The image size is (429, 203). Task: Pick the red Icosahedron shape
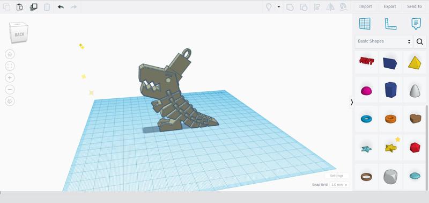click(415, 147)
